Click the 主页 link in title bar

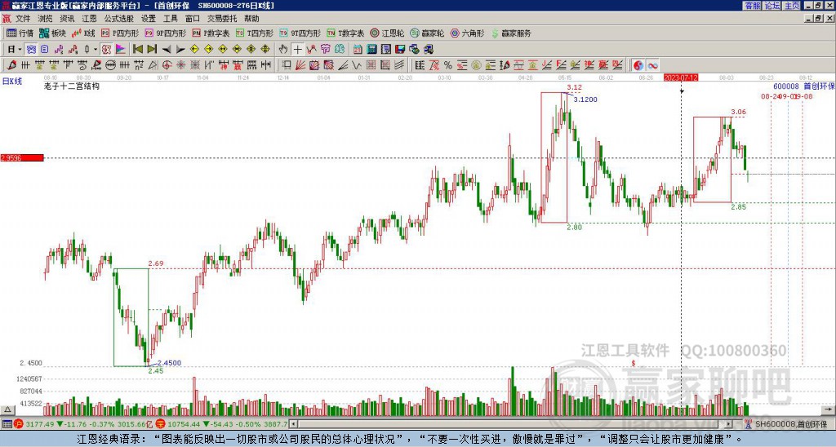[792, 6]
